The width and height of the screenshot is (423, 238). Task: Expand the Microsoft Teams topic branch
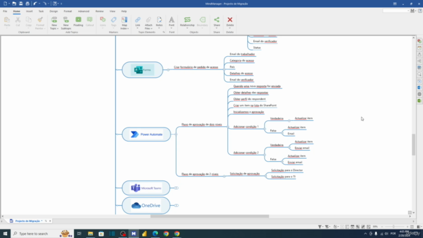click(176, 188)
